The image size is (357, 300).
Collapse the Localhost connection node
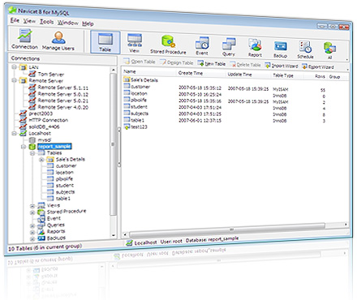pyautogui.click(x=15, y=133)
